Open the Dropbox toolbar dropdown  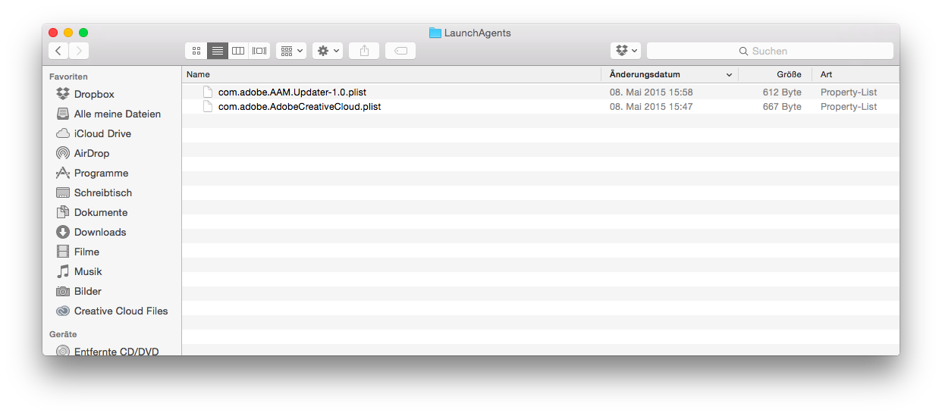[626, 51]
